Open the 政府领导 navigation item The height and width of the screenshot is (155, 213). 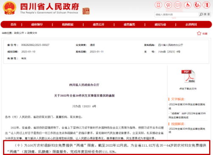pyautogui.click(x=37, y=25)
